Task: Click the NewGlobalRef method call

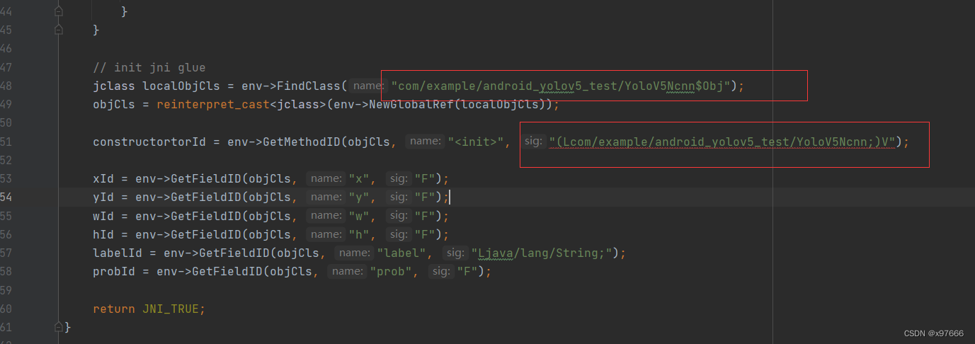Action: [411, 105]
